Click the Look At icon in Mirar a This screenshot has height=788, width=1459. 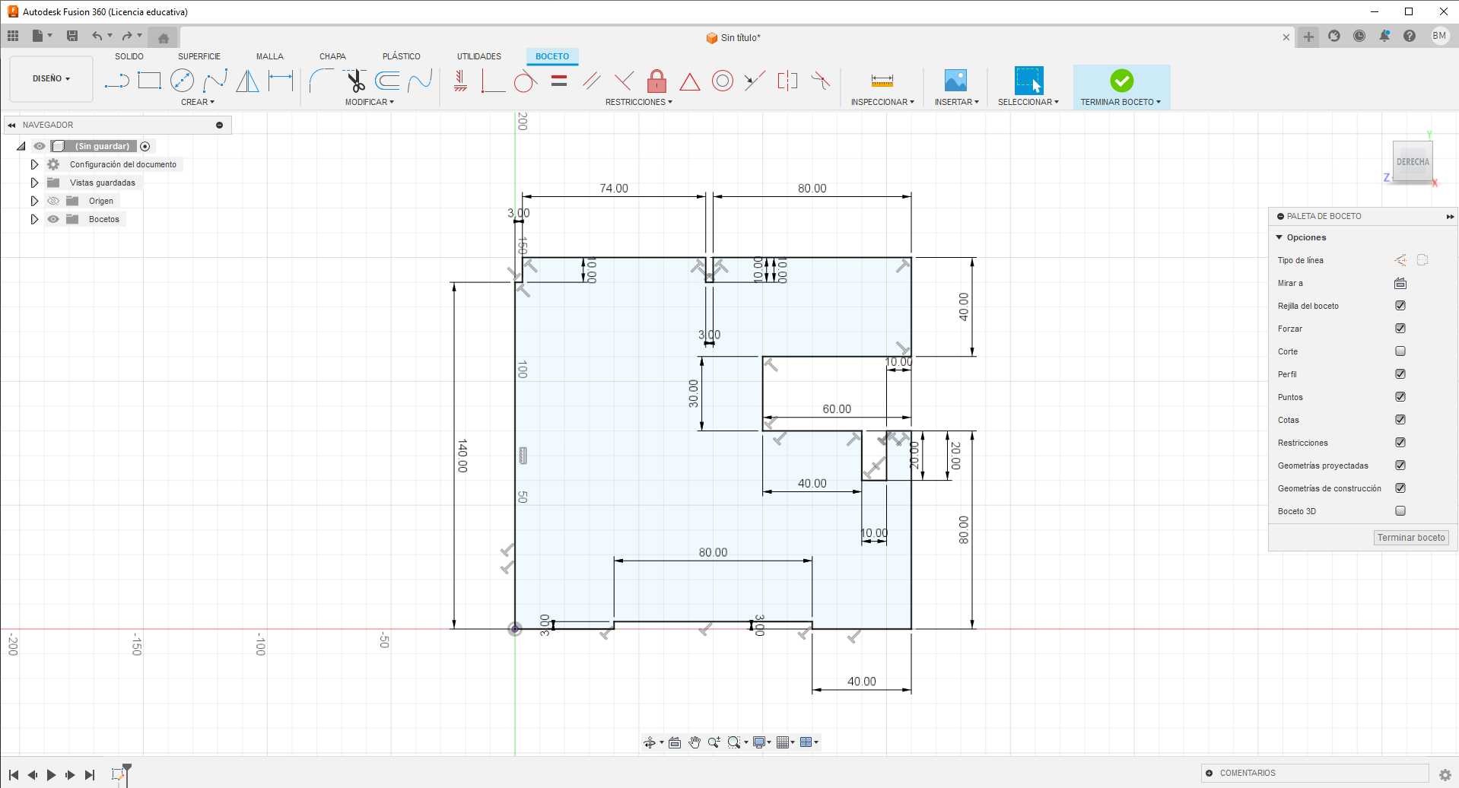[1400, 283]
